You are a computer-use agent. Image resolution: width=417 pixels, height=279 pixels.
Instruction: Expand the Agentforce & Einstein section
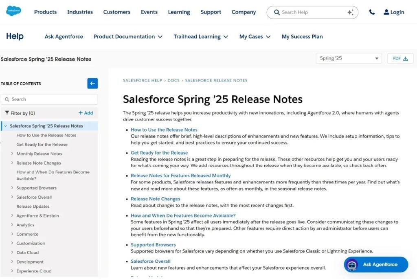pos(12,216)
